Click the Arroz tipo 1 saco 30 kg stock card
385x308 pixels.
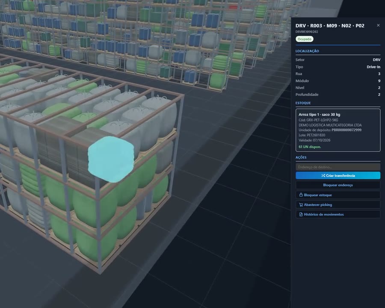[338, 130]
